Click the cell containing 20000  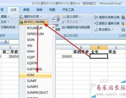coord(10,56)
